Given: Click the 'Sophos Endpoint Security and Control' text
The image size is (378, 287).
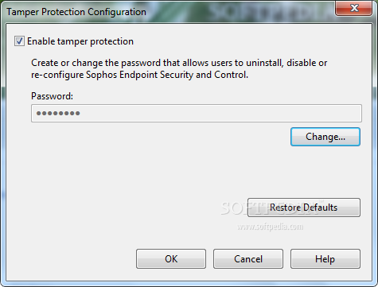Looking at the screenshot, I should [x=167, y=75].
